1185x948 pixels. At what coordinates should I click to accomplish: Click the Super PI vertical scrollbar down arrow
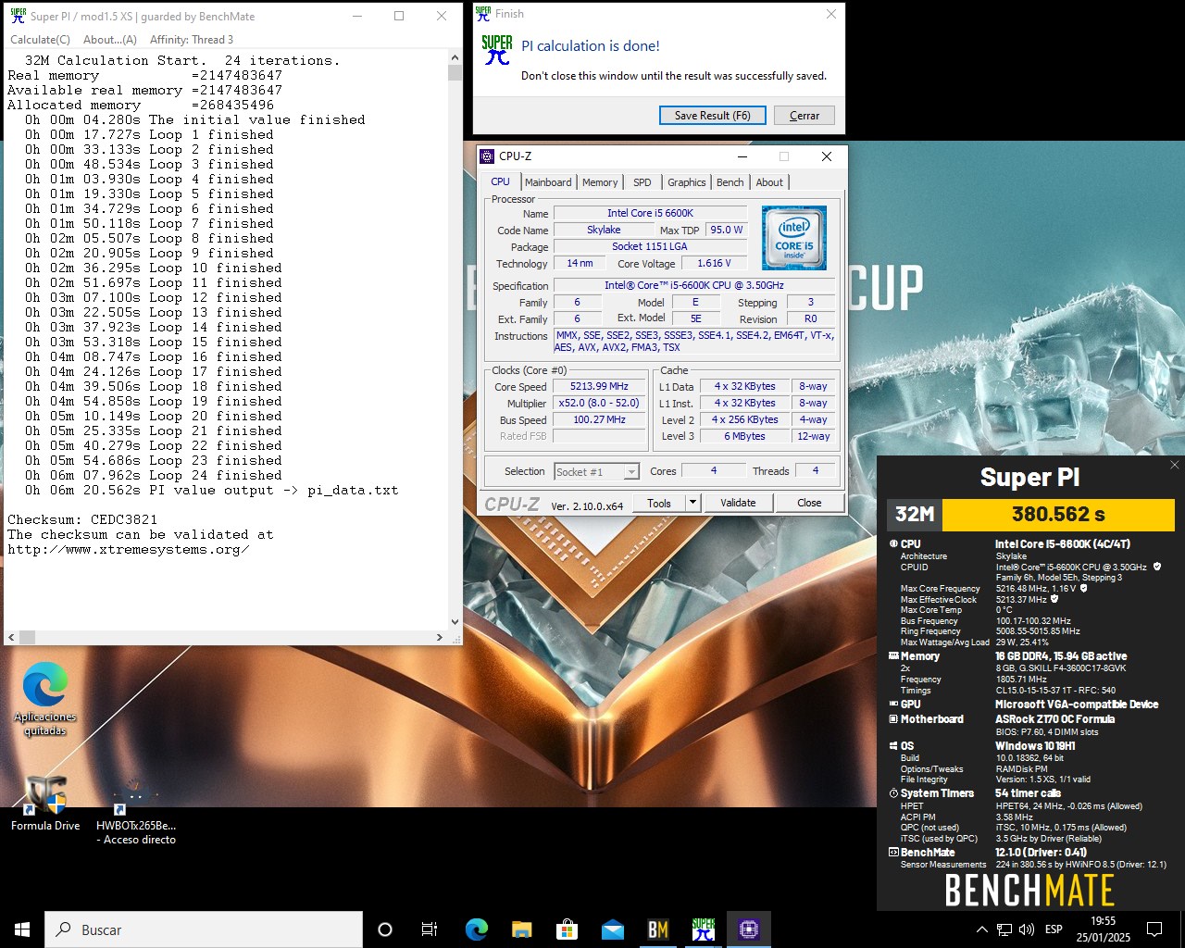tap(455, 622)
